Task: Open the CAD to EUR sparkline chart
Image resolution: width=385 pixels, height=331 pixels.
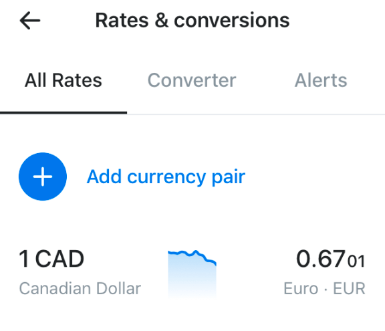Action: pos(192,274)
